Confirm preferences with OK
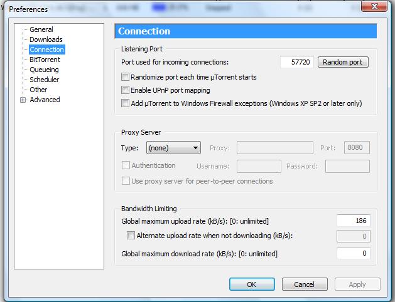Viewport: 395px width, 302px height. point(252,284)
